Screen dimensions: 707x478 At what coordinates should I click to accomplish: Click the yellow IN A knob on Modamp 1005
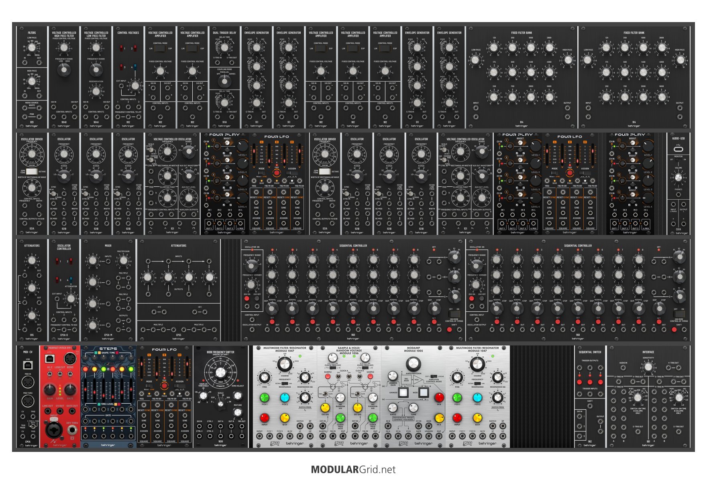439,418
